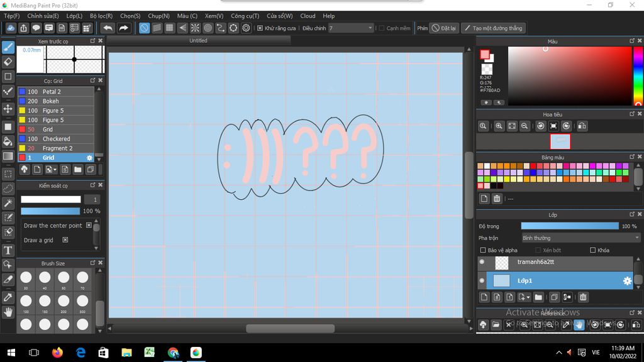
Task: Select the Bucket fill tool
Action: coord(8,141)
